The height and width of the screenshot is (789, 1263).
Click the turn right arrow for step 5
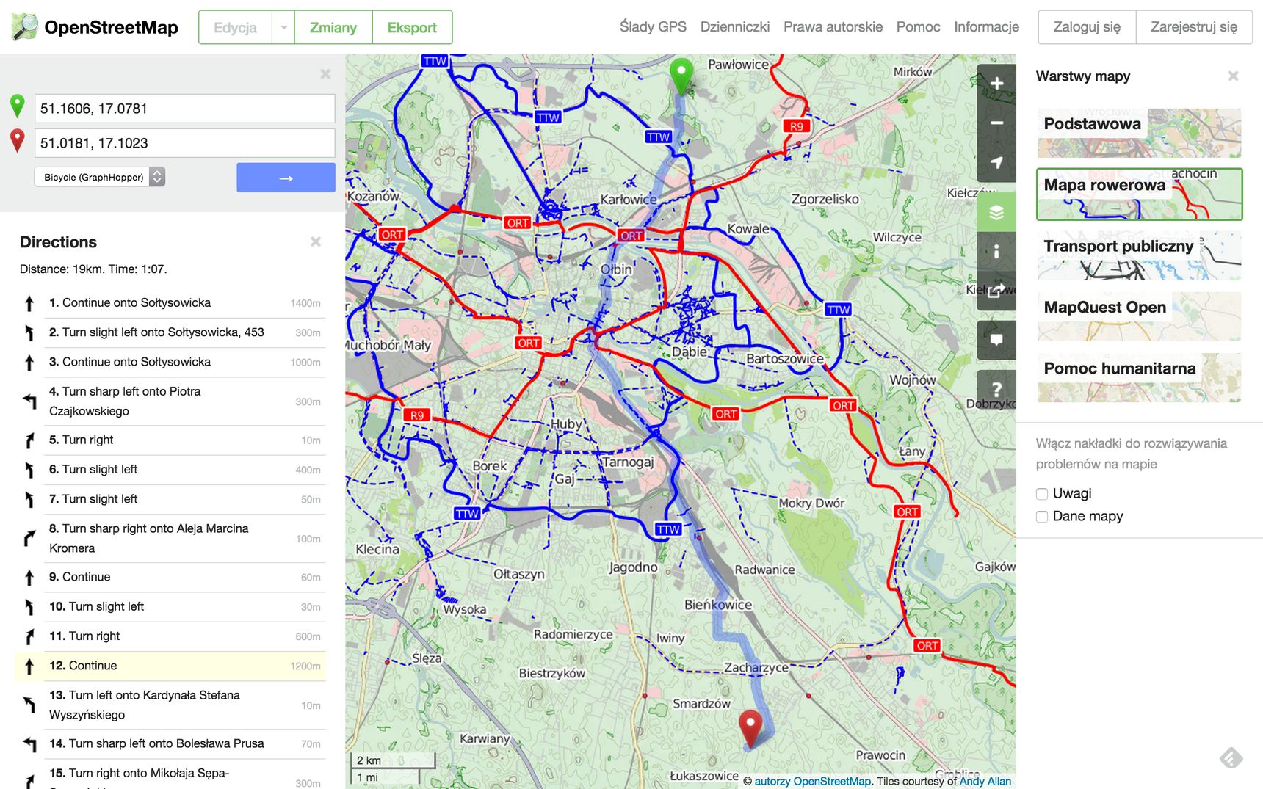29,440
